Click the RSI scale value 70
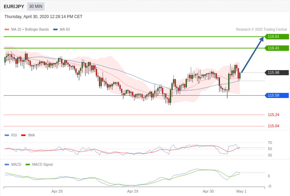This screenshot has width=290, height=196. pos(270,143)
